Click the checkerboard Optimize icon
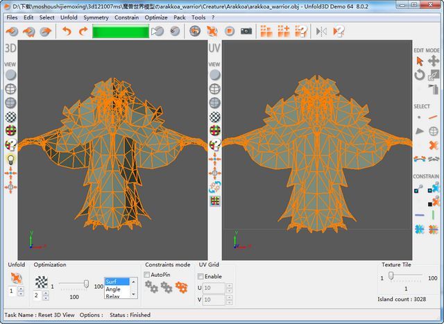The width and height of the screenshot is (444, 324). click(x=42, y=282)
